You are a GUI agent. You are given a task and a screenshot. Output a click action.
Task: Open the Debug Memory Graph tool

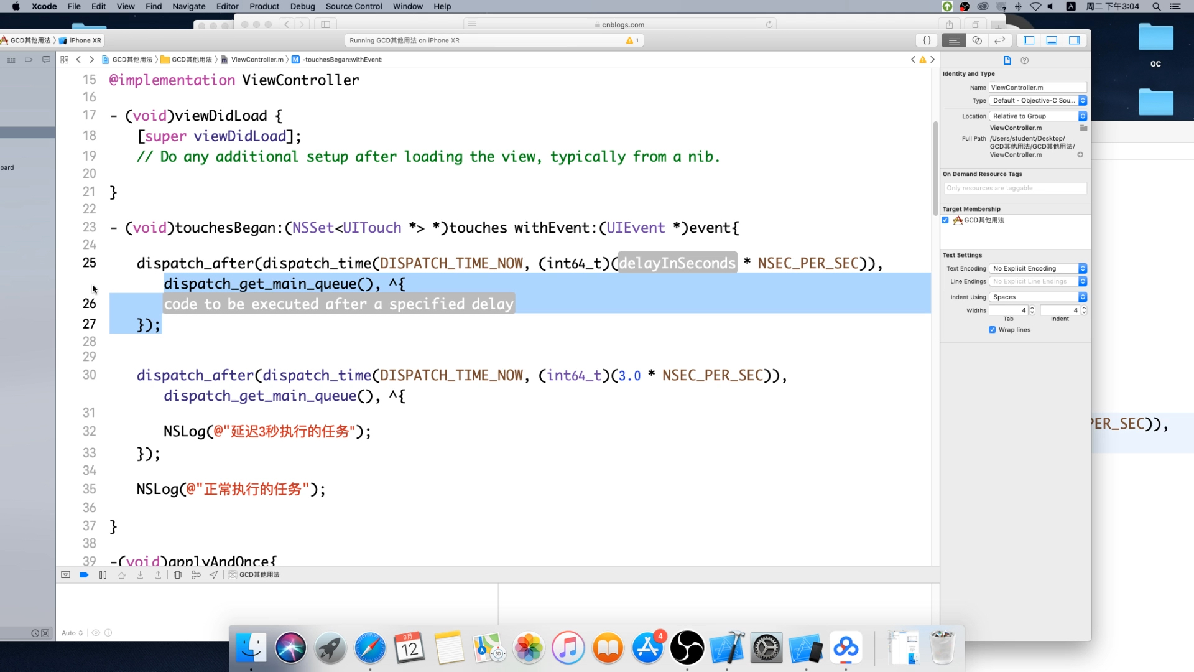(196, 575)
